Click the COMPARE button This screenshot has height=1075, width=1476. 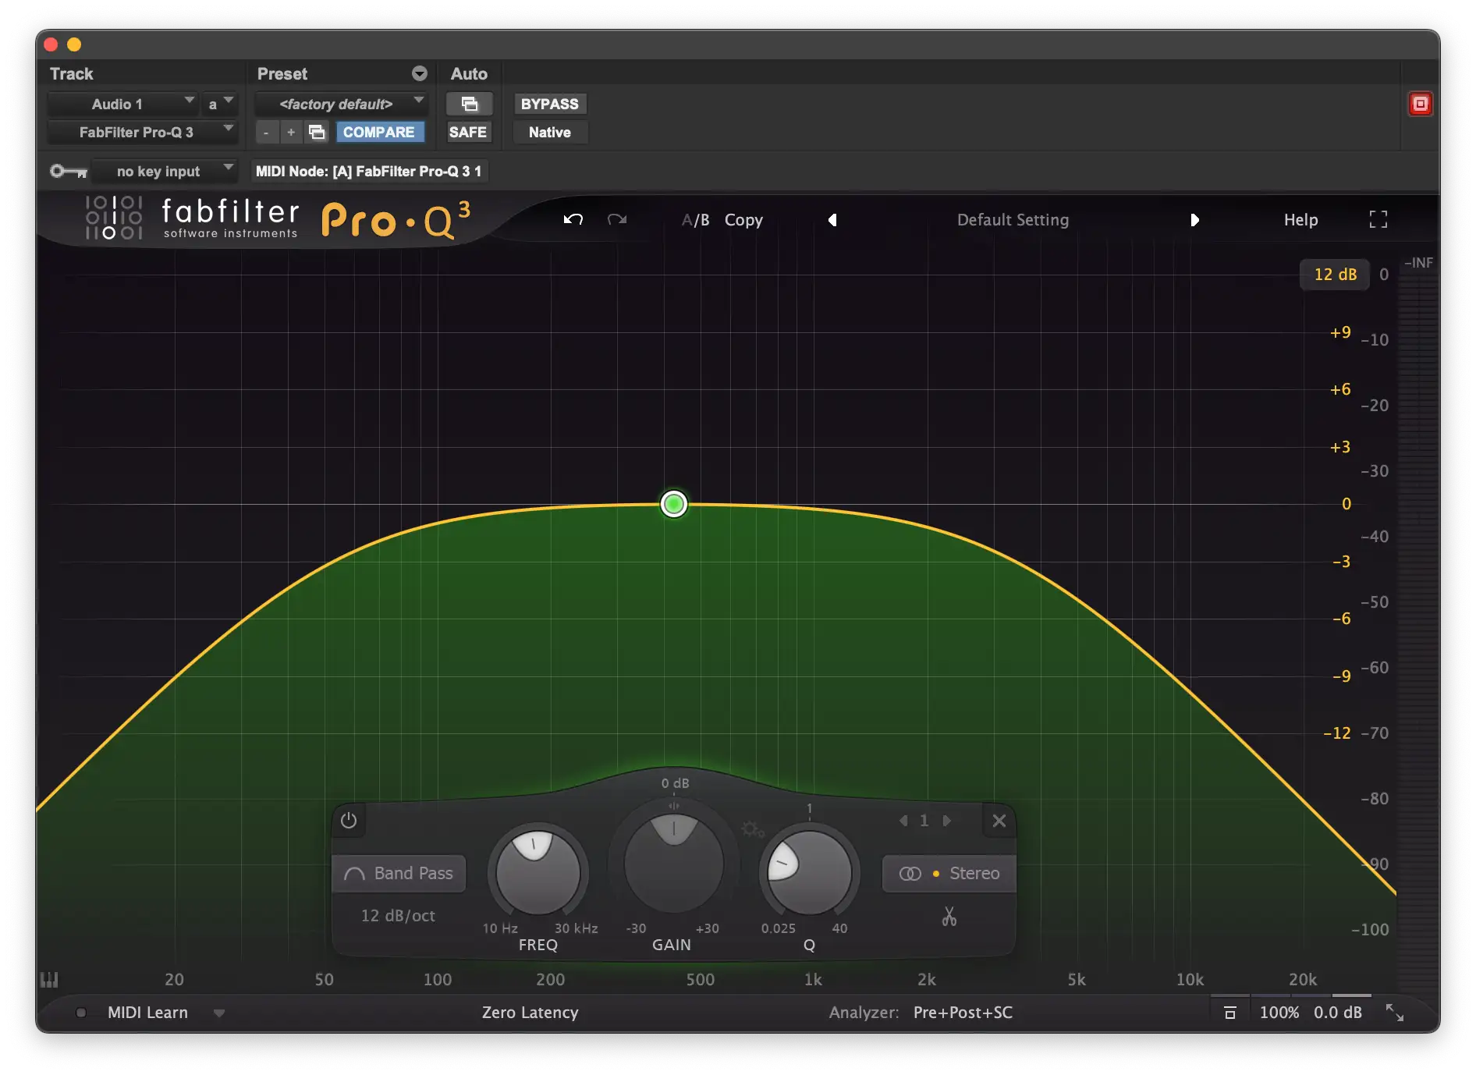[x=379, y=133]
